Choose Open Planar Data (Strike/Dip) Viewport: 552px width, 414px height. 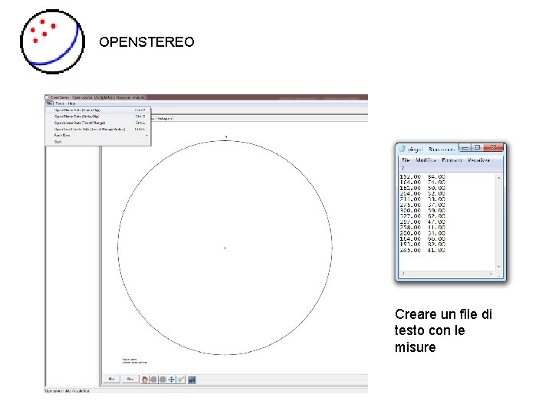tap(98, 117)
